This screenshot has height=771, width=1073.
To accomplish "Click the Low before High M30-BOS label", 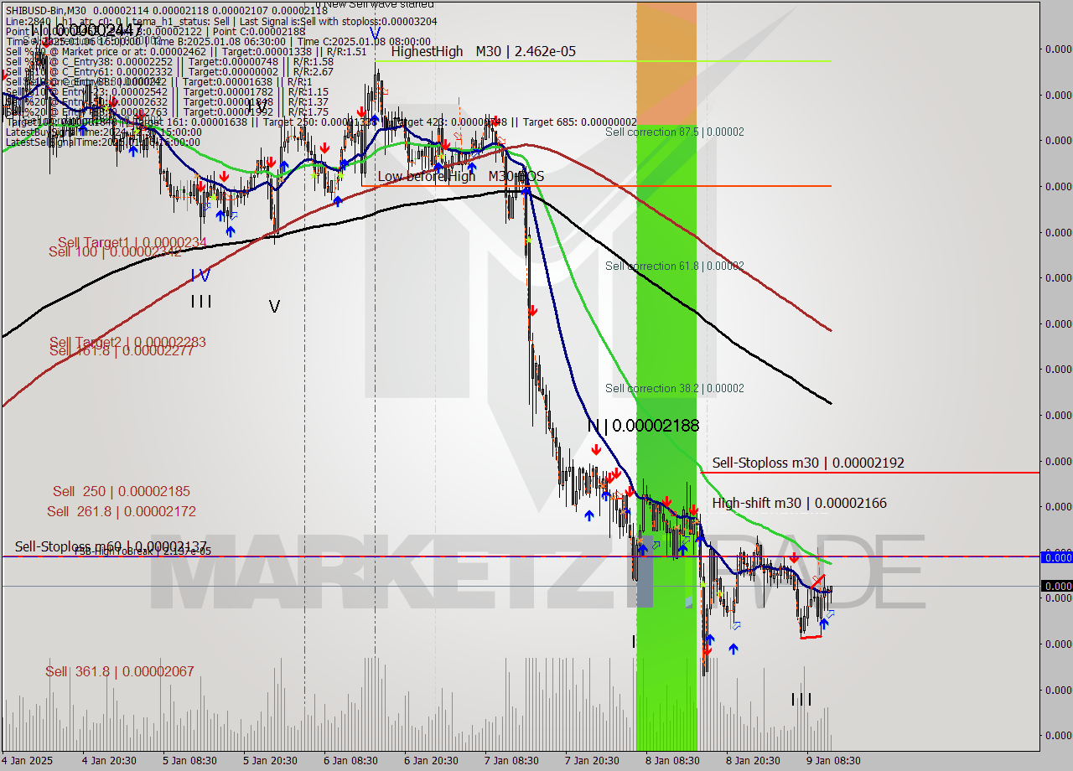I will click(460, 176).
